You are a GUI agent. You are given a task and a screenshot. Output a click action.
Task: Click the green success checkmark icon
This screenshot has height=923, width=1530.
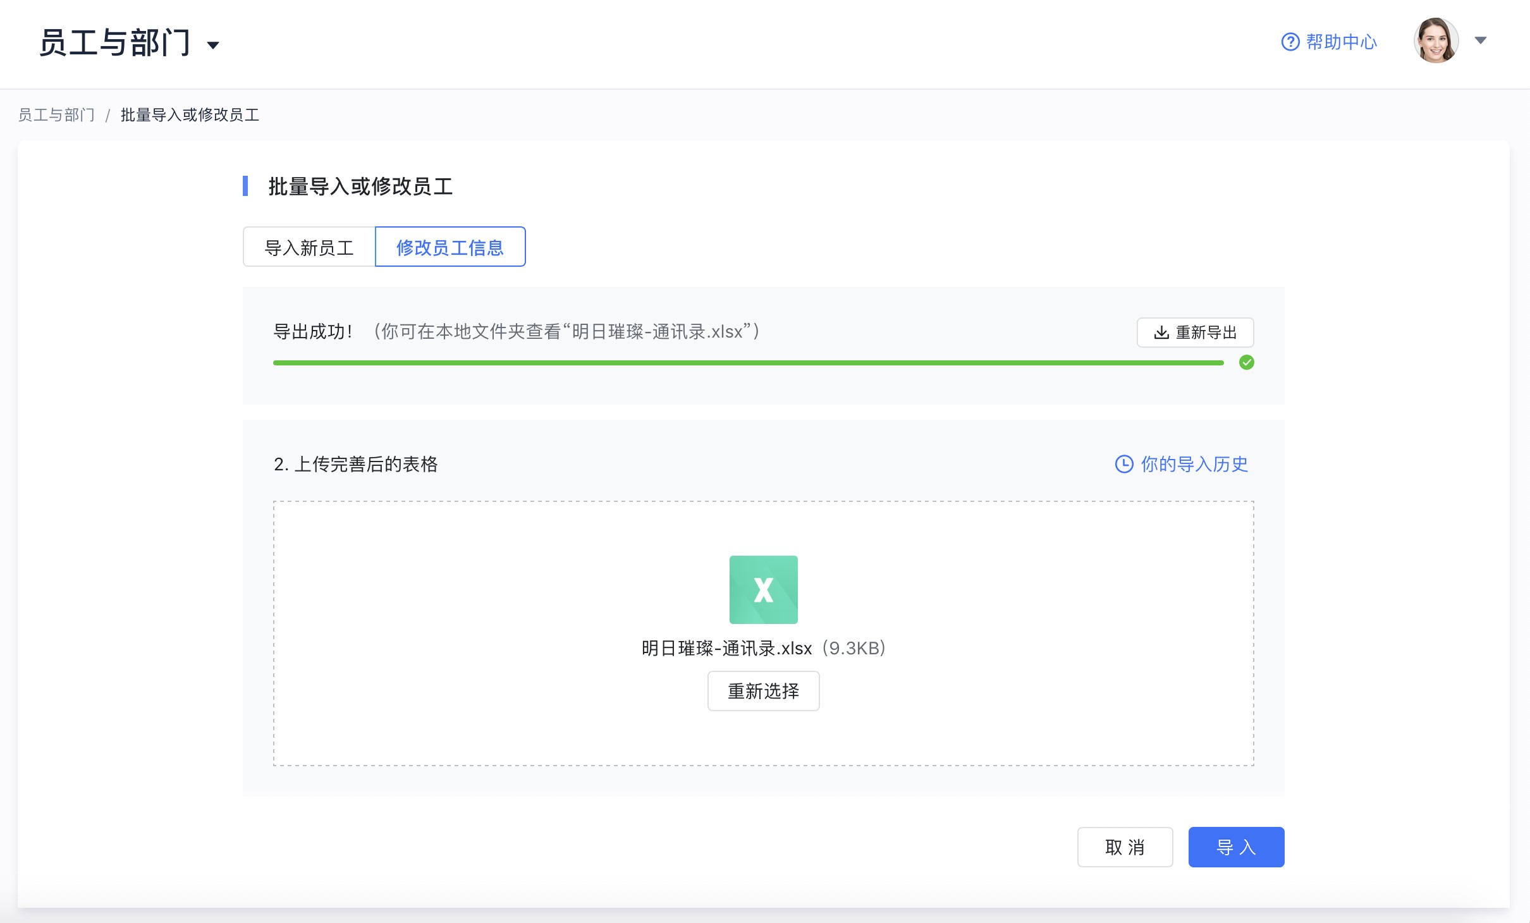tap(1246, 362)
